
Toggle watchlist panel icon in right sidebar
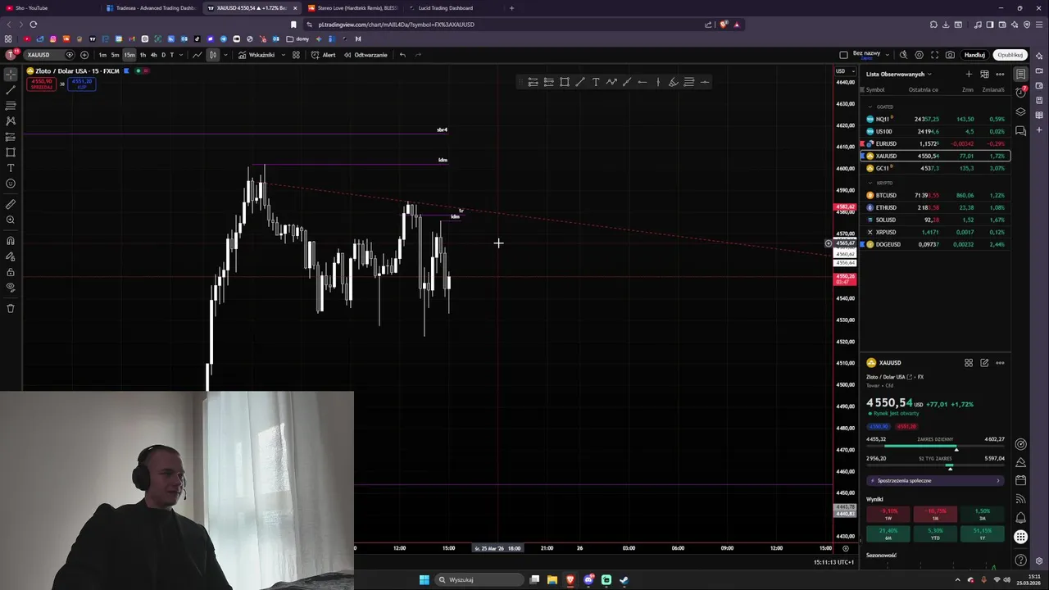[1020, 74]
